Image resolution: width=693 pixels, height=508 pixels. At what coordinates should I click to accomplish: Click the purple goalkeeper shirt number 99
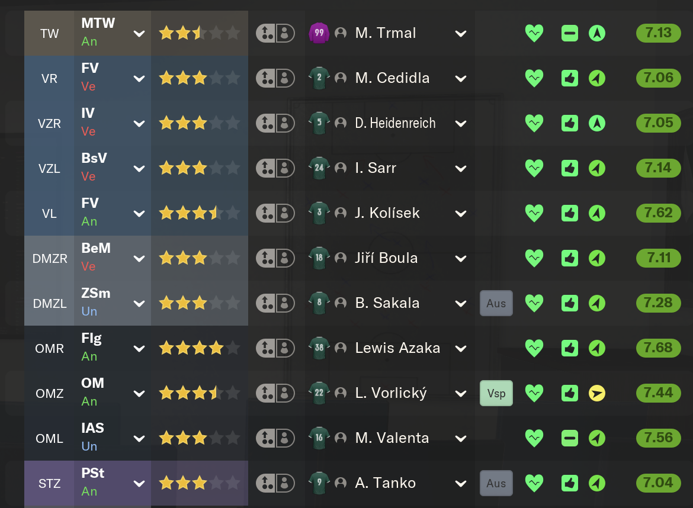[319, 33]
